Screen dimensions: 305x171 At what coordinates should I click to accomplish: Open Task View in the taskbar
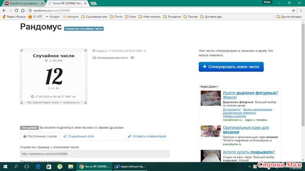27,167
